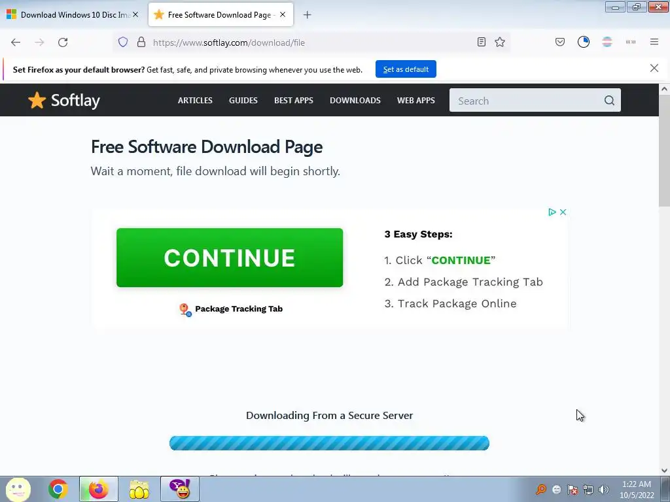Image resolution: width=670 pixels, height=502 pixels.
Task: Click the volume speaker tray icon
Action: [604, 490]
